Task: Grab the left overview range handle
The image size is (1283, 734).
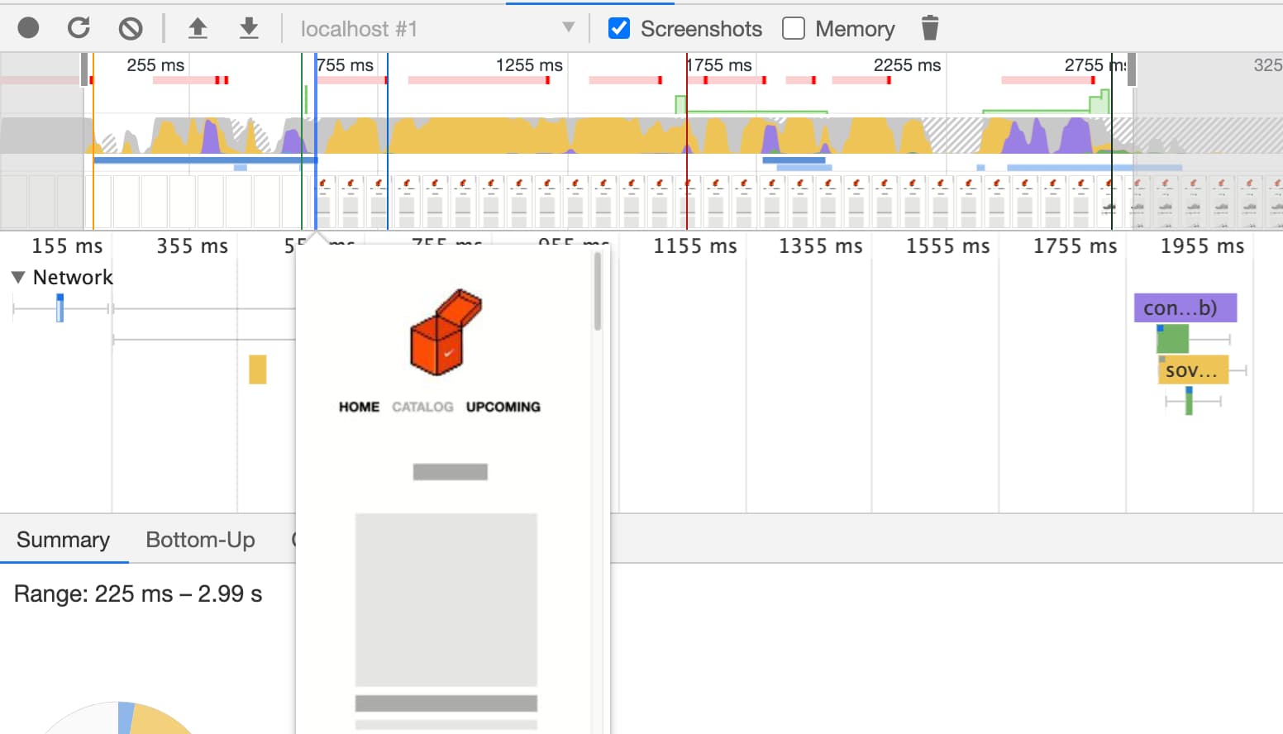Action: click(84, 69)
